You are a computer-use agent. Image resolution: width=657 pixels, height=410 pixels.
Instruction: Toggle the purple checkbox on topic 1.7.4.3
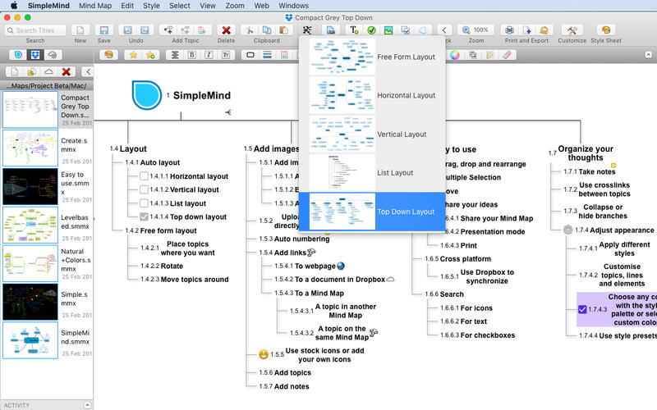tap(582, 309)
